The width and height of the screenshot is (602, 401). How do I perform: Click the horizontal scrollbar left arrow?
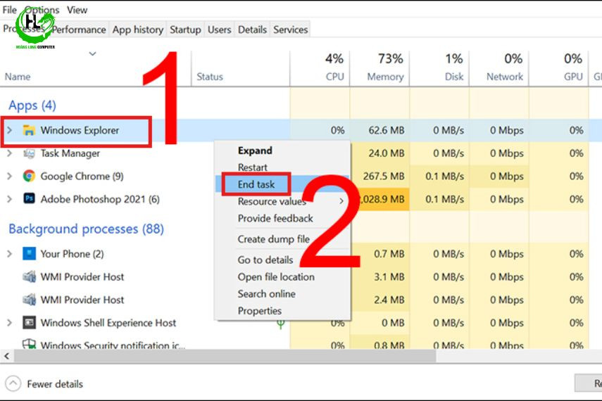click(7, 356)
